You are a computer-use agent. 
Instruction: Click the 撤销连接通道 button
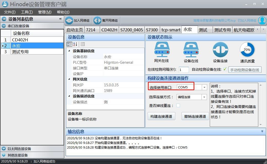[195, 116]
